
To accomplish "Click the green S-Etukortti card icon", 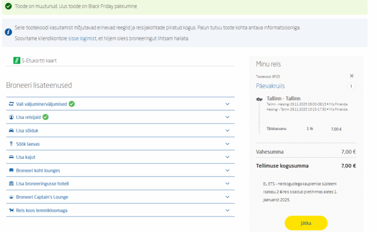I will (x=16, y=61).
